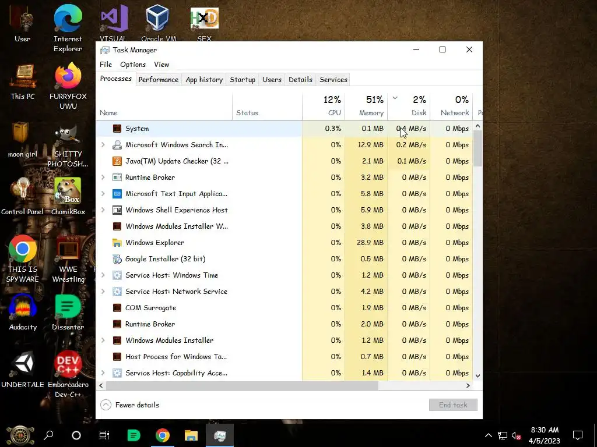Click the Windows Explorer process icon

[117, 243]
